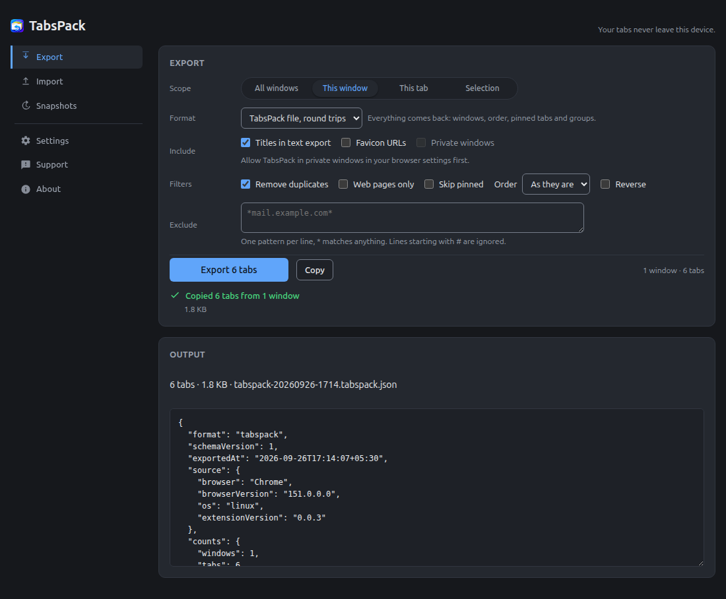Open Support from the sidebar
Viewport: 726px width, 599px height.
77,164
